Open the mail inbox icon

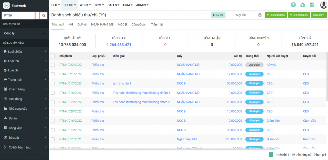(x=303, y=5)
